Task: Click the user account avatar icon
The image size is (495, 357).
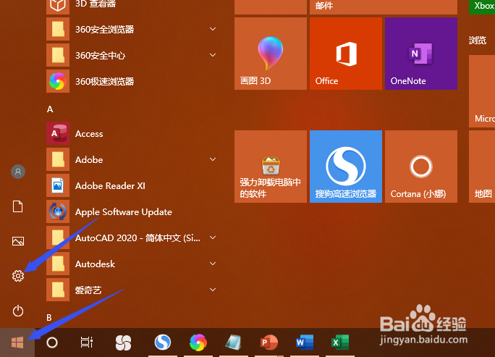Action: coord(18,172)
